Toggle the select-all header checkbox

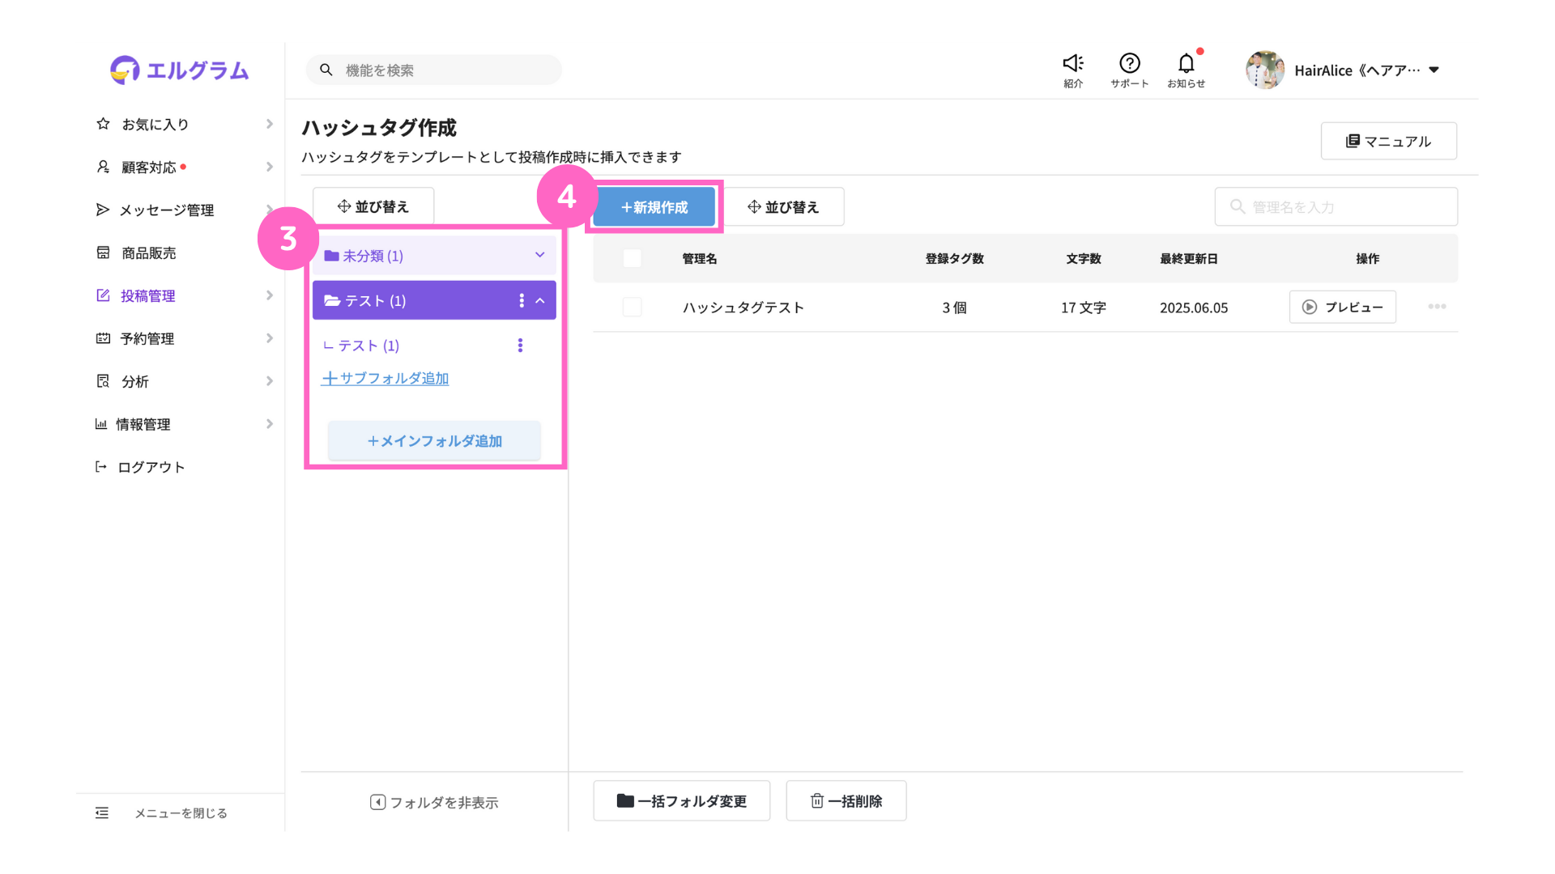click(633, 258)
